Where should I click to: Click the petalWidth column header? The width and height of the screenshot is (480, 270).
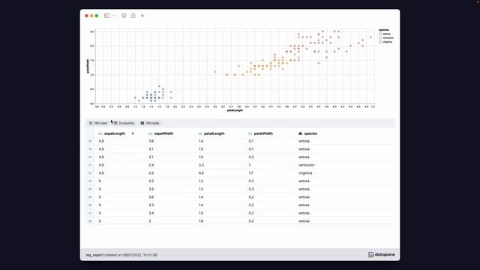coord(263,133)
